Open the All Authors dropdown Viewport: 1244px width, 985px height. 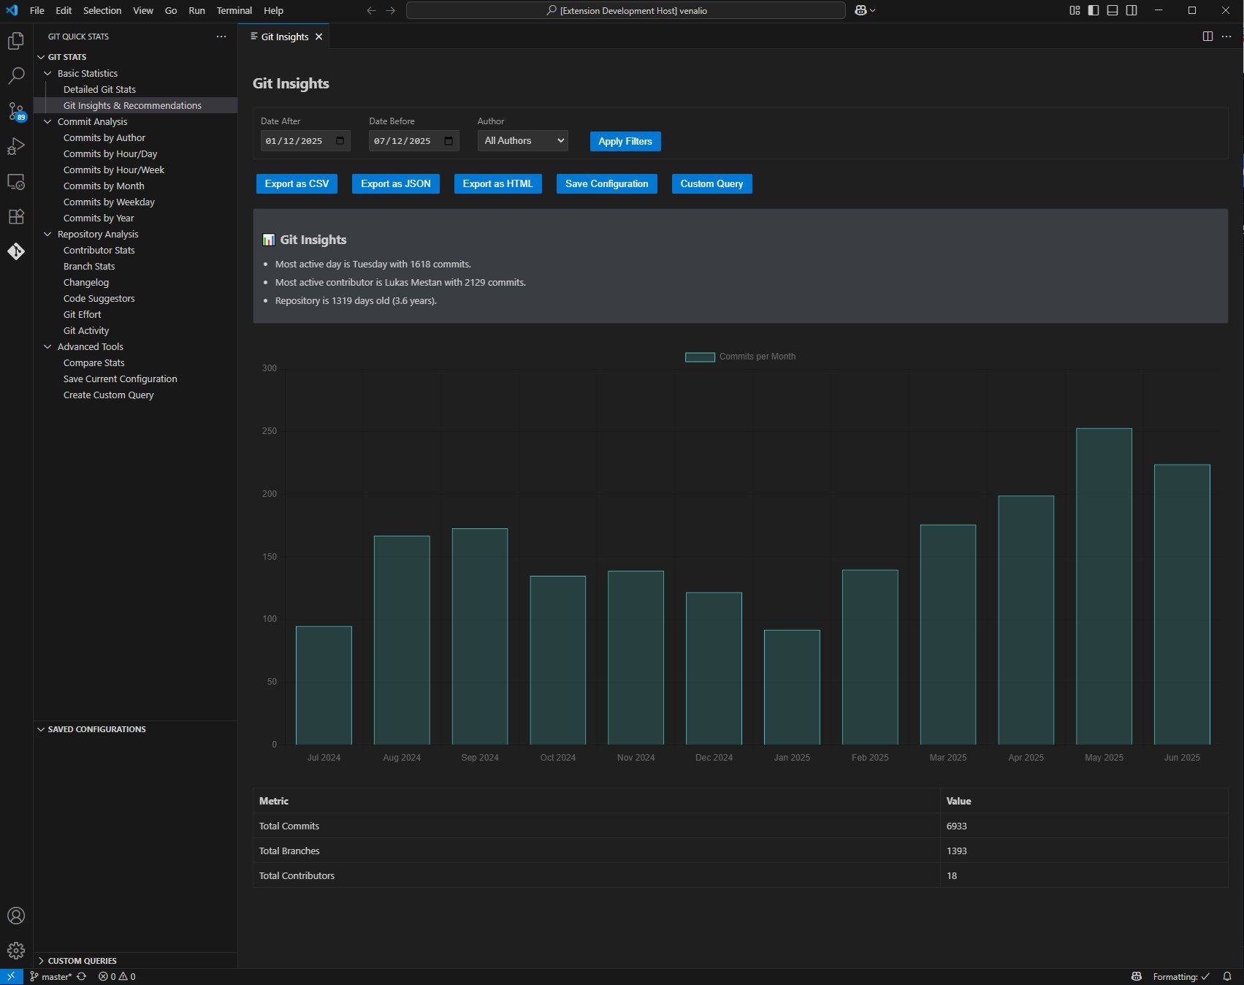pos(523,141)
